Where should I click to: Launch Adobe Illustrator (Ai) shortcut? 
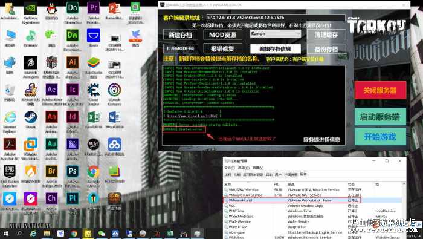(x=73, y=67)
